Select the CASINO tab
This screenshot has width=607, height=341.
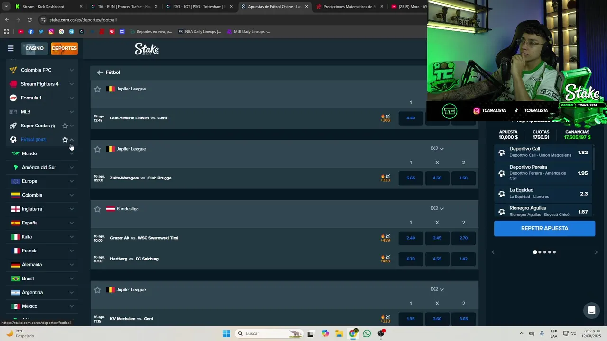[x=34, y=48]
